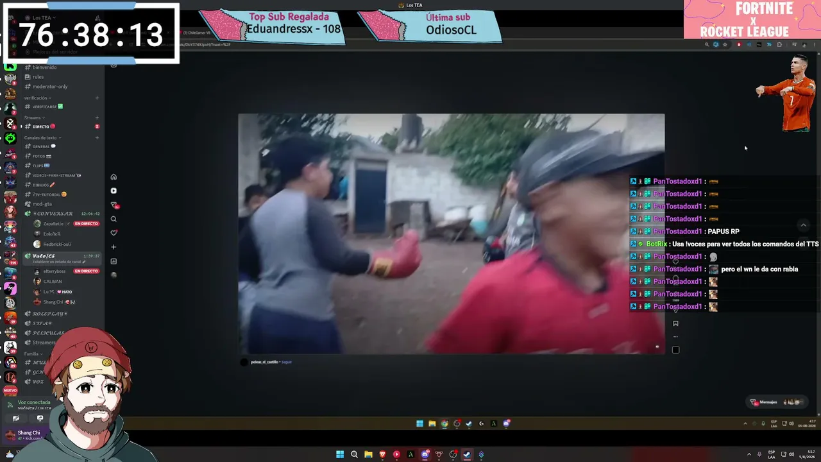
Task: Open the Mensajes floating button
Action: point(776,402)
